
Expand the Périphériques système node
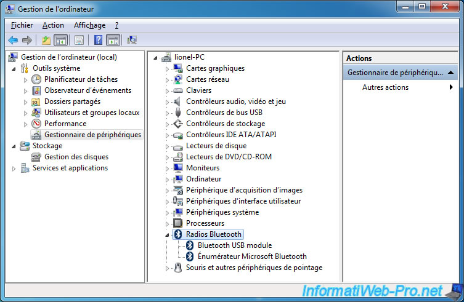tap(167, 213)
